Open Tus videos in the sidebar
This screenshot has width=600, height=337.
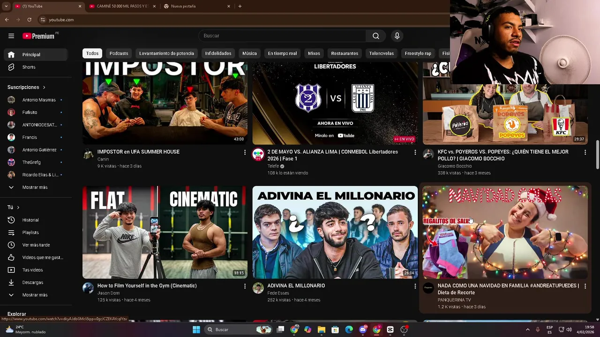pos(36,270)
